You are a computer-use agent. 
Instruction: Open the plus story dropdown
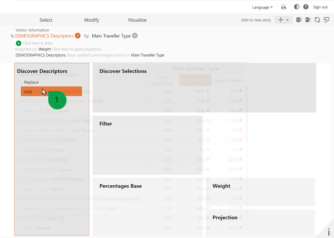(284, 20)
